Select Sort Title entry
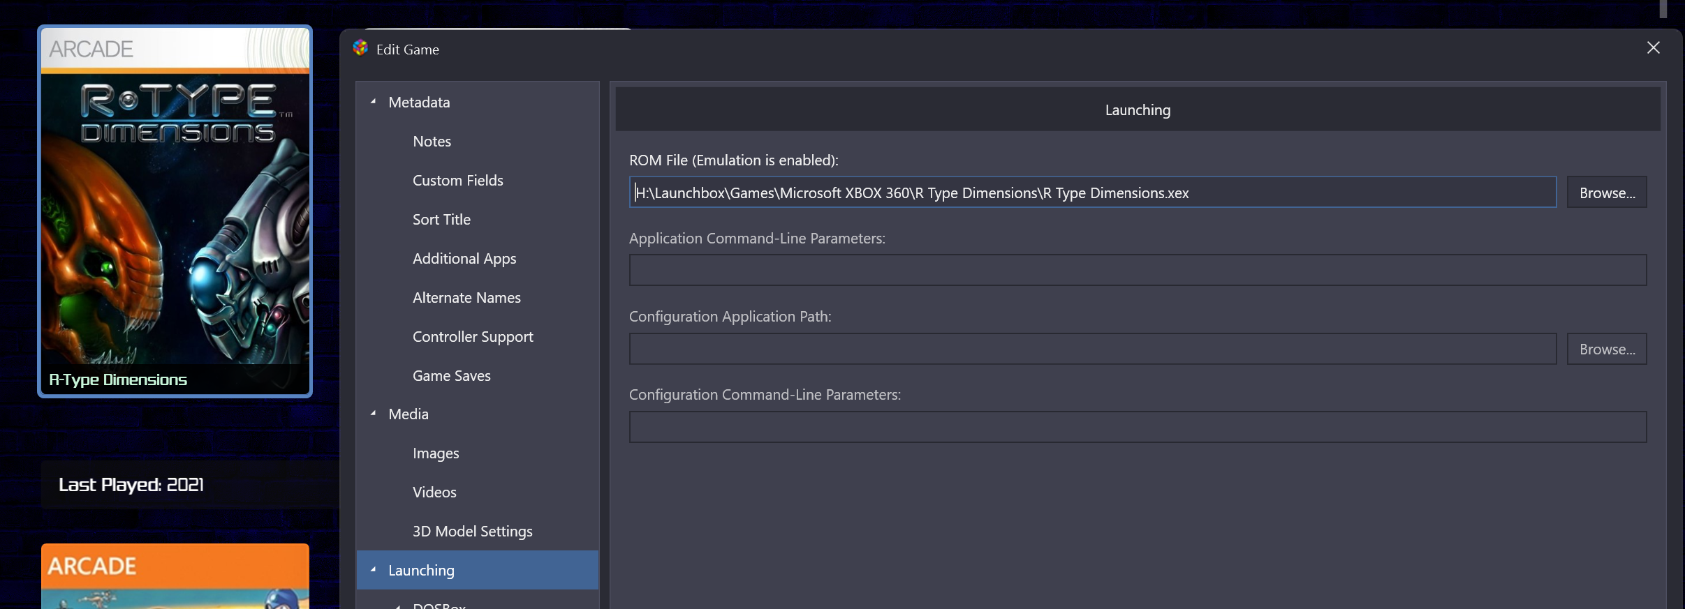The image size is (1685, 609). [441, 219]
